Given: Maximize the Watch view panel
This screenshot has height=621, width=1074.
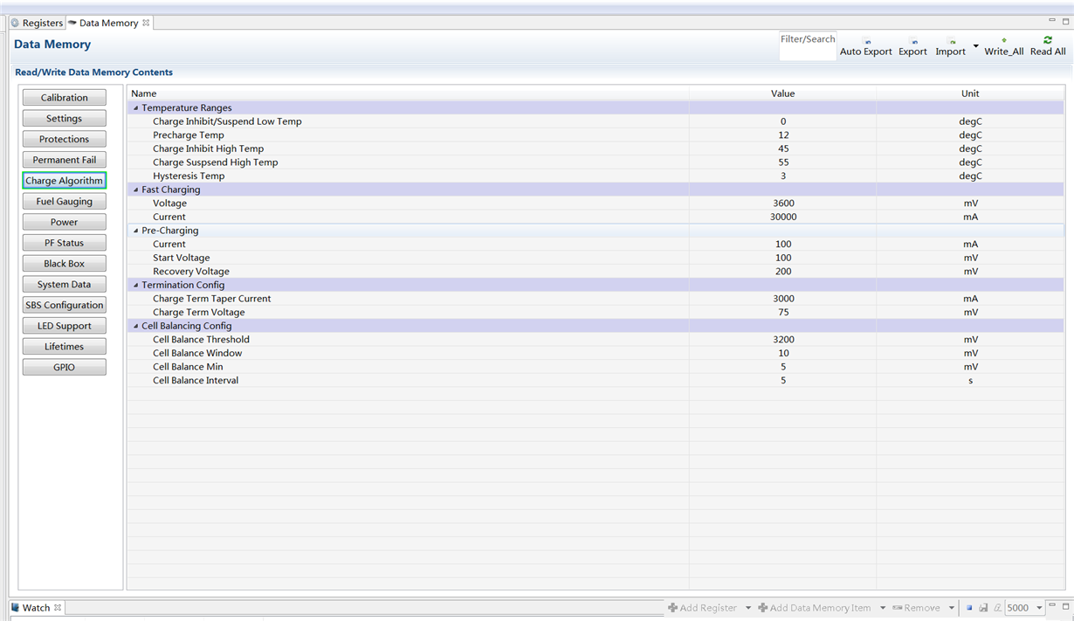Looking at the screenshot, I should [x=1065, y=606].
